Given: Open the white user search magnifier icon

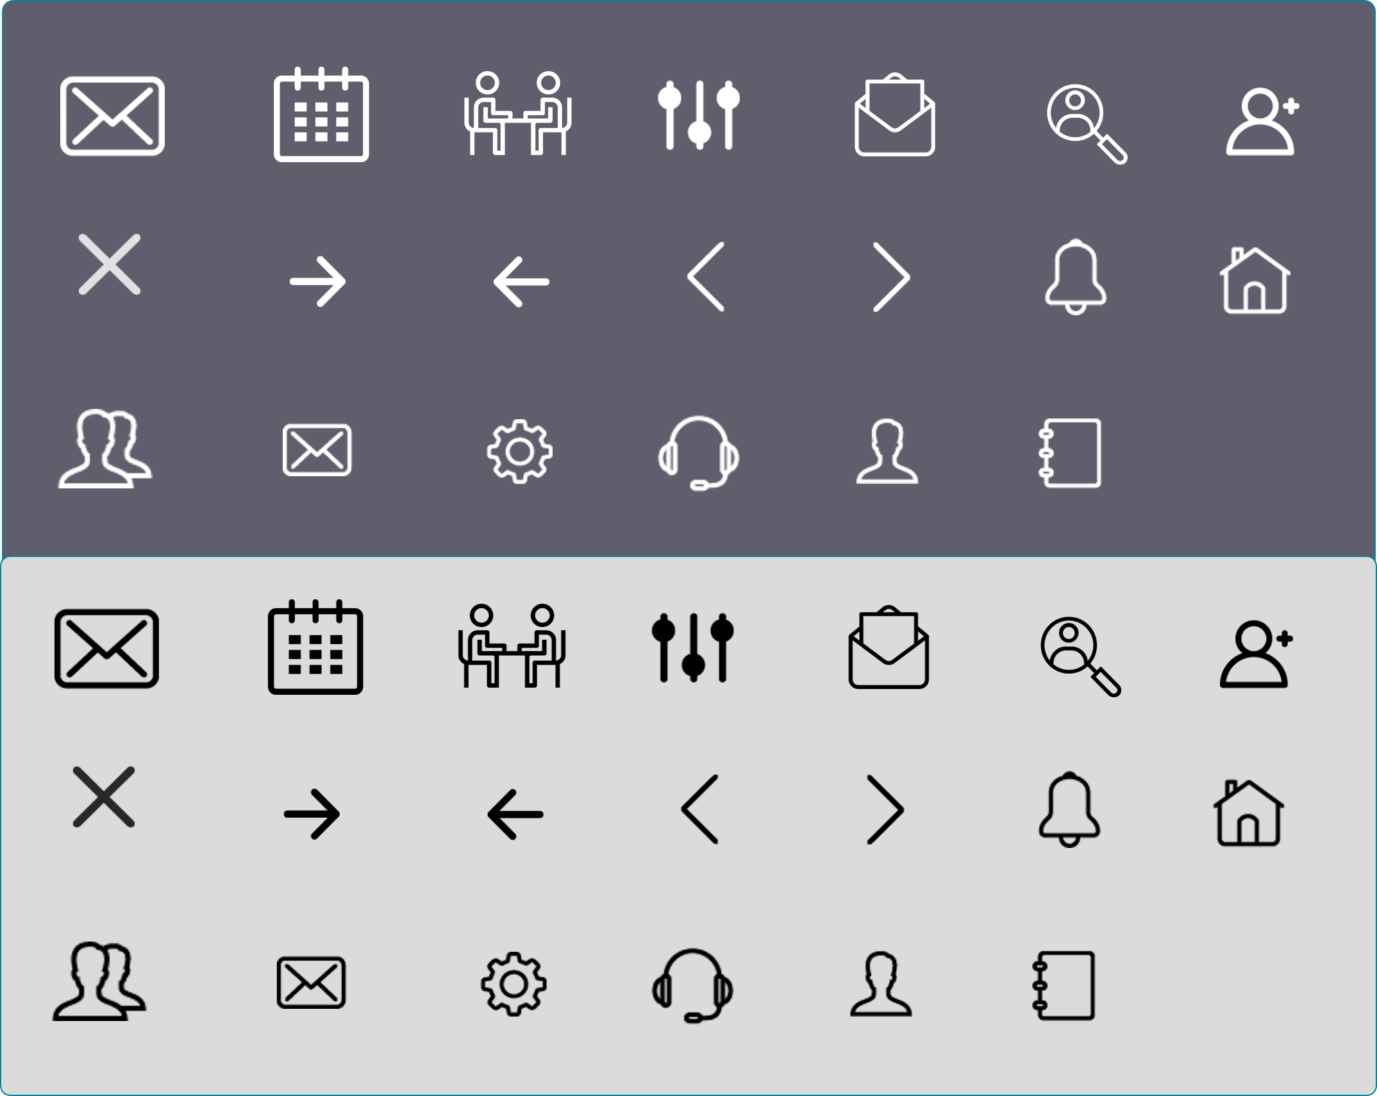Looking at the screenshot, I should [1087, 124].
